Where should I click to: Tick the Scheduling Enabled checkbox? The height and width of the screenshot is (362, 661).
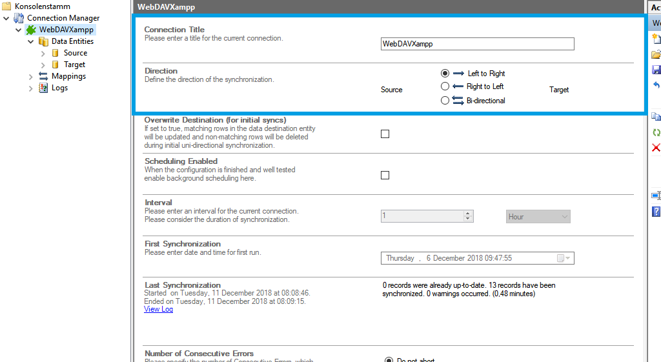click(385, 176)
